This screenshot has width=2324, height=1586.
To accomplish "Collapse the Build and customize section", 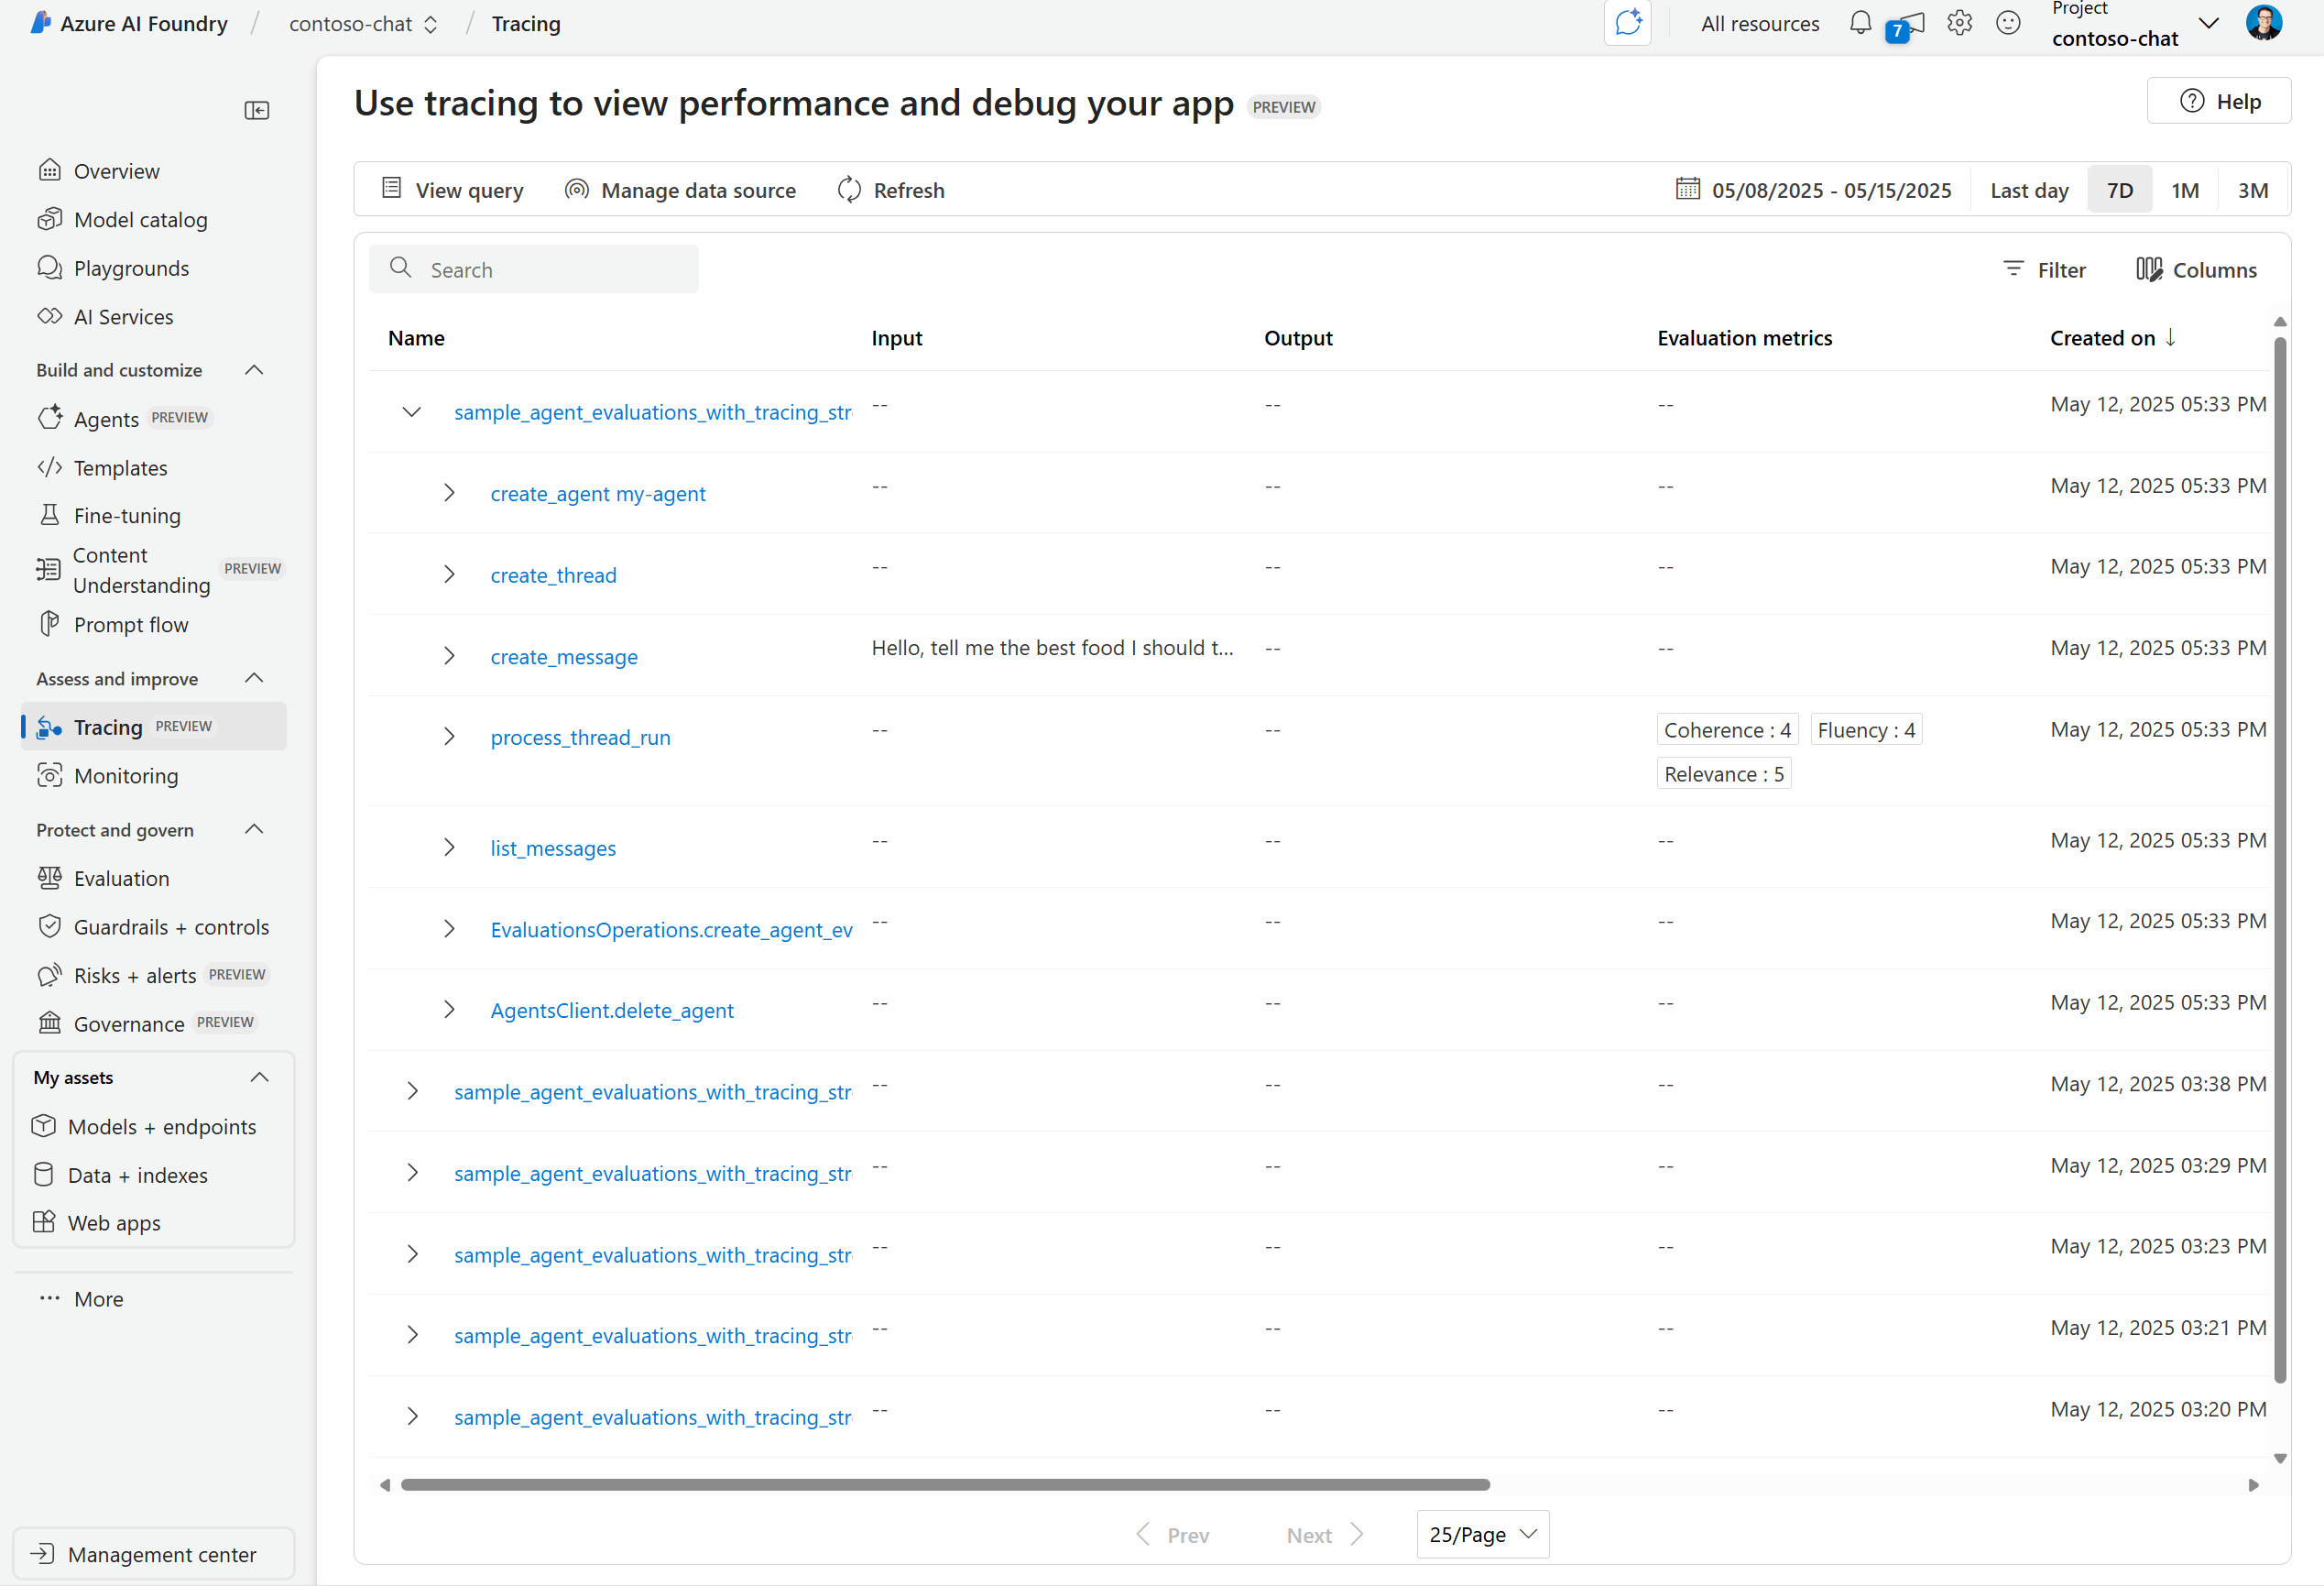I will click(x=255, y=370).
